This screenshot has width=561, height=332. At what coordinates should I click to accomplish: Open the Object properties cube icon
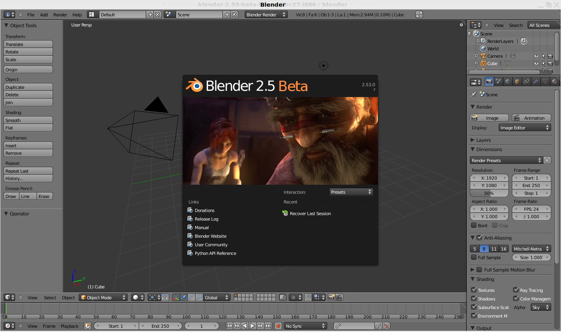point(517,81)
